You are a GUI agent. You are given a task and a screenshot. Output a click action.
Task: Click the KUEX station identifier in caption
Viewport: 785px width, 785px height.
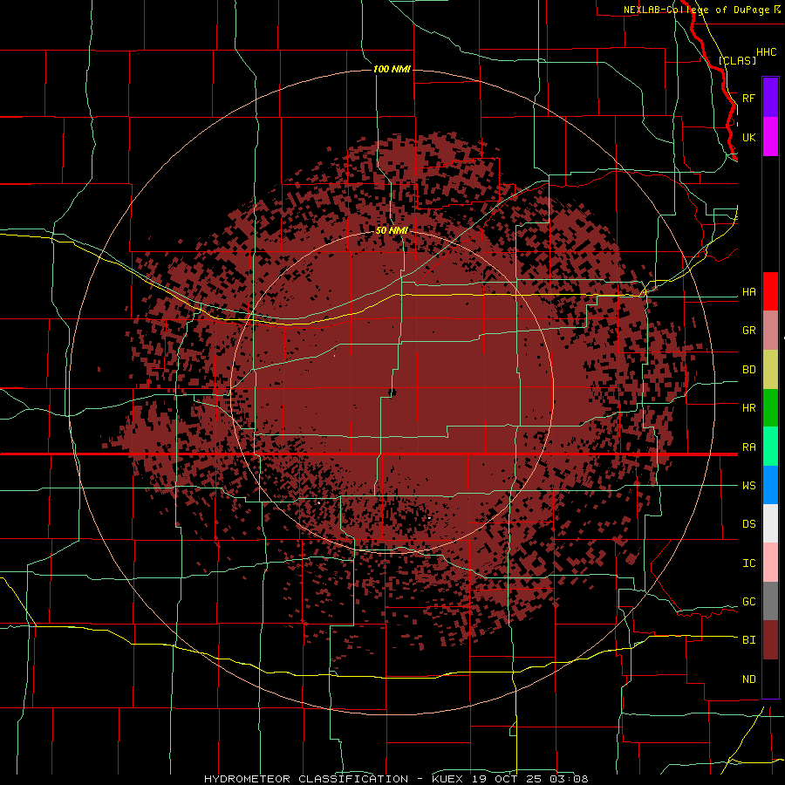[447, 779]
